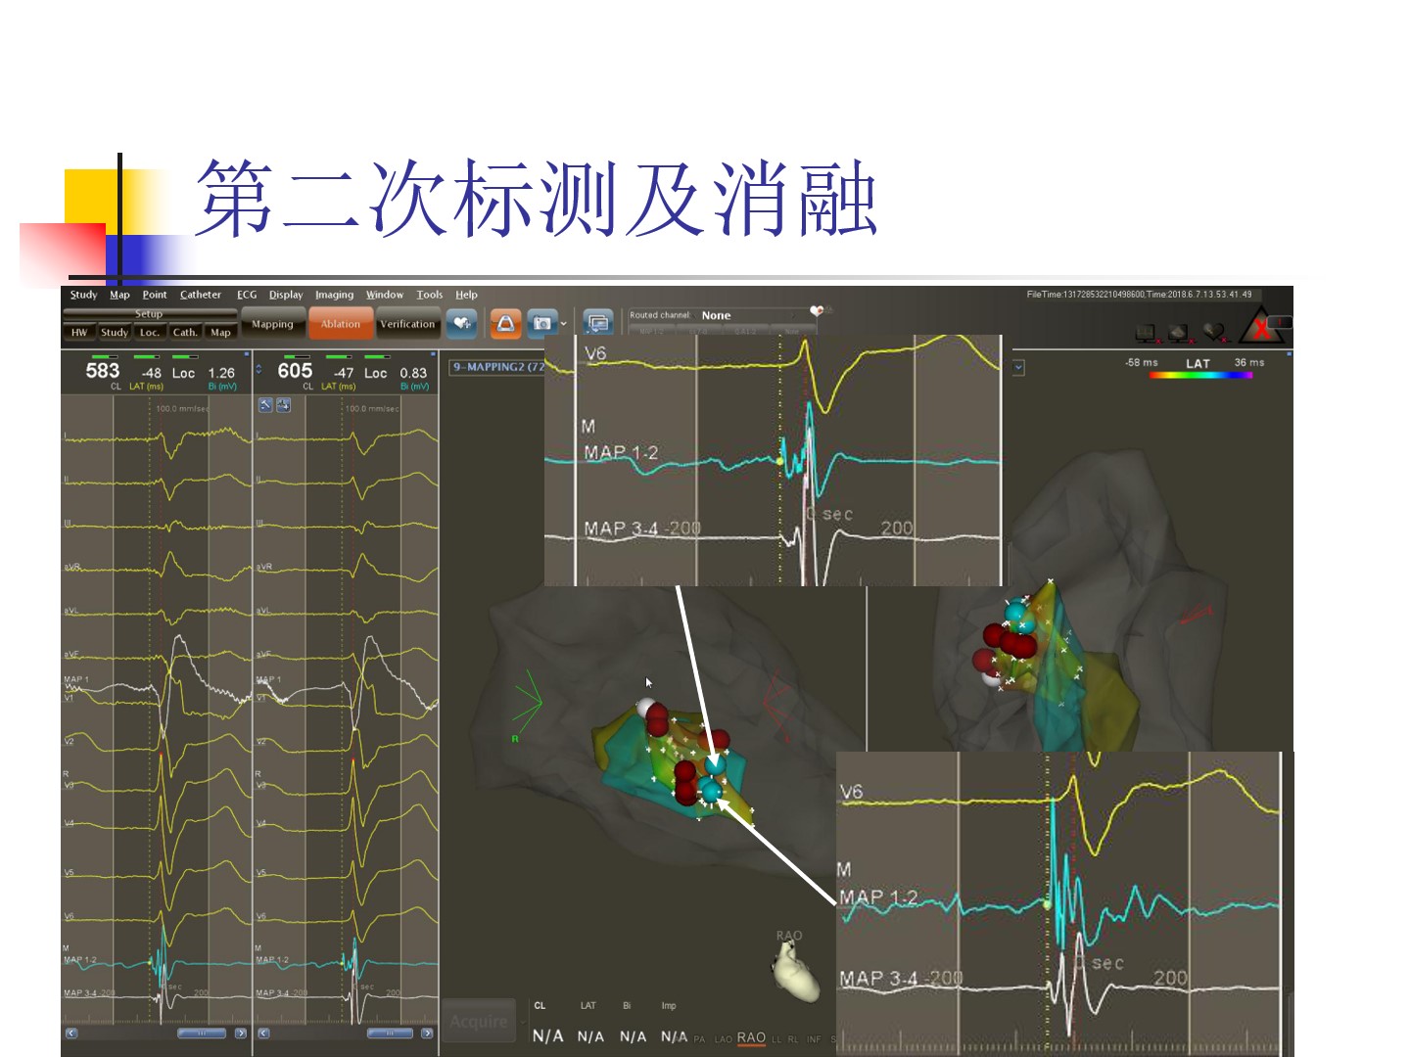Click the Study setup button
1410x1057 pixels.
(x=115, y=333)
